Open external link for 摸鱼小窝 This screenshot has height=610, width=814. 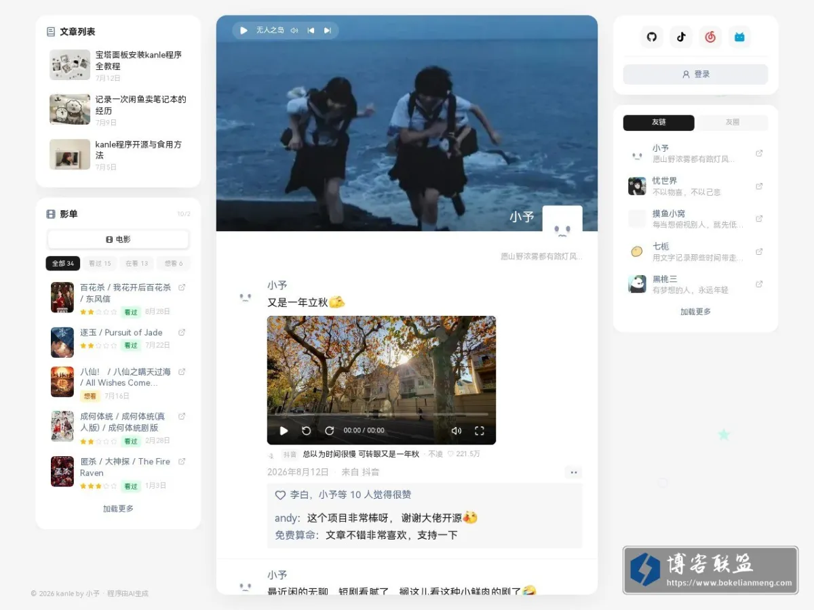point(759,218)
